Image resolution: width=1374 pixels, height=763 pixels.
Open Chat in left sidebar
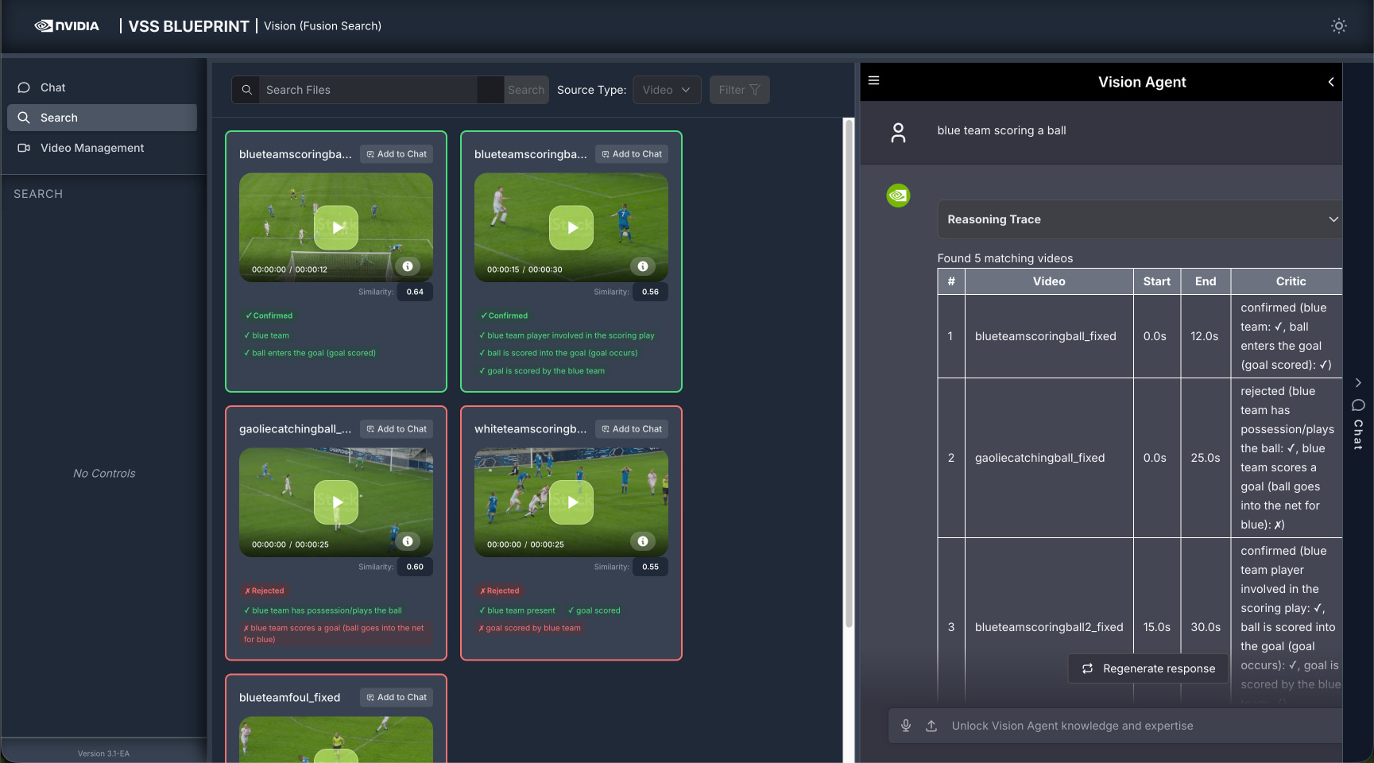click(x=53, y=87)
